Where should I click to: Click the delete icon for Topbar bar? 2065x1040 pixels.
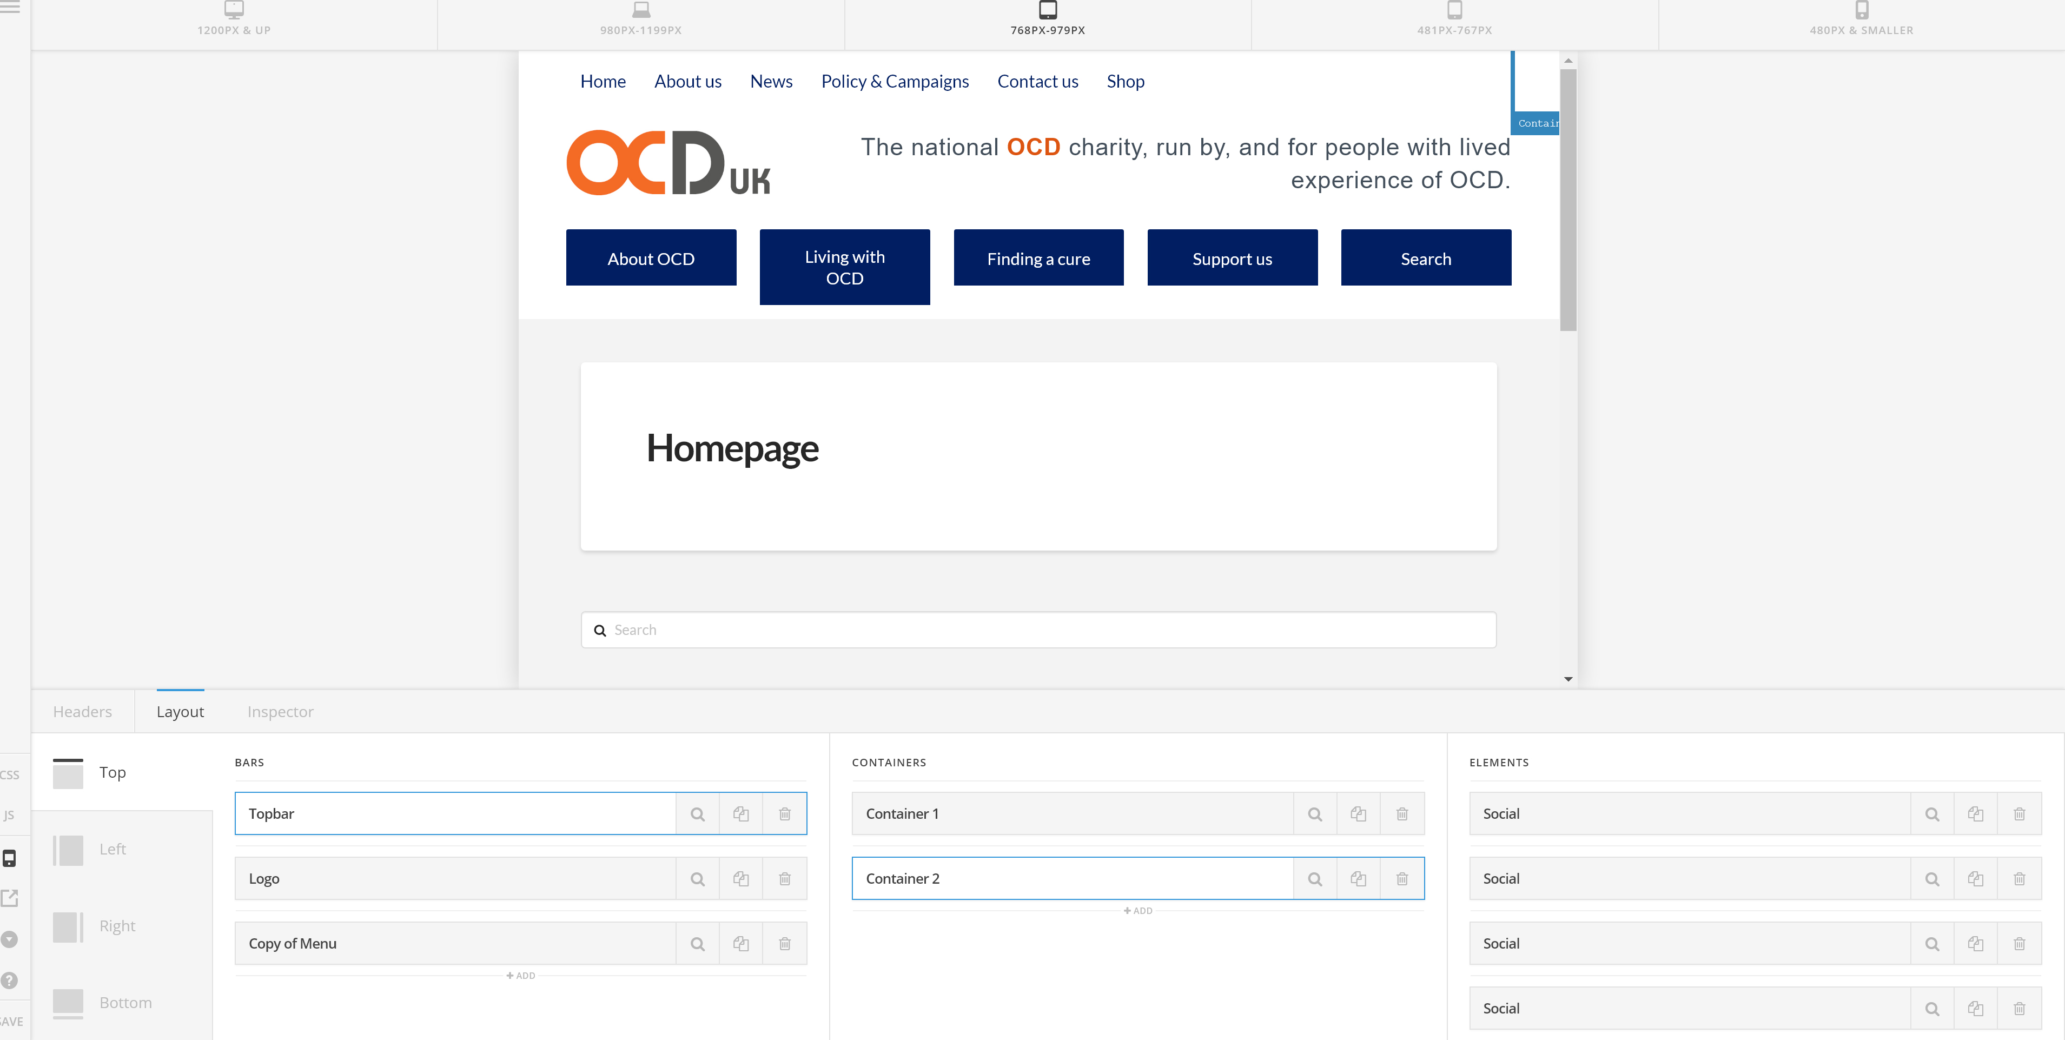(784, 814)
